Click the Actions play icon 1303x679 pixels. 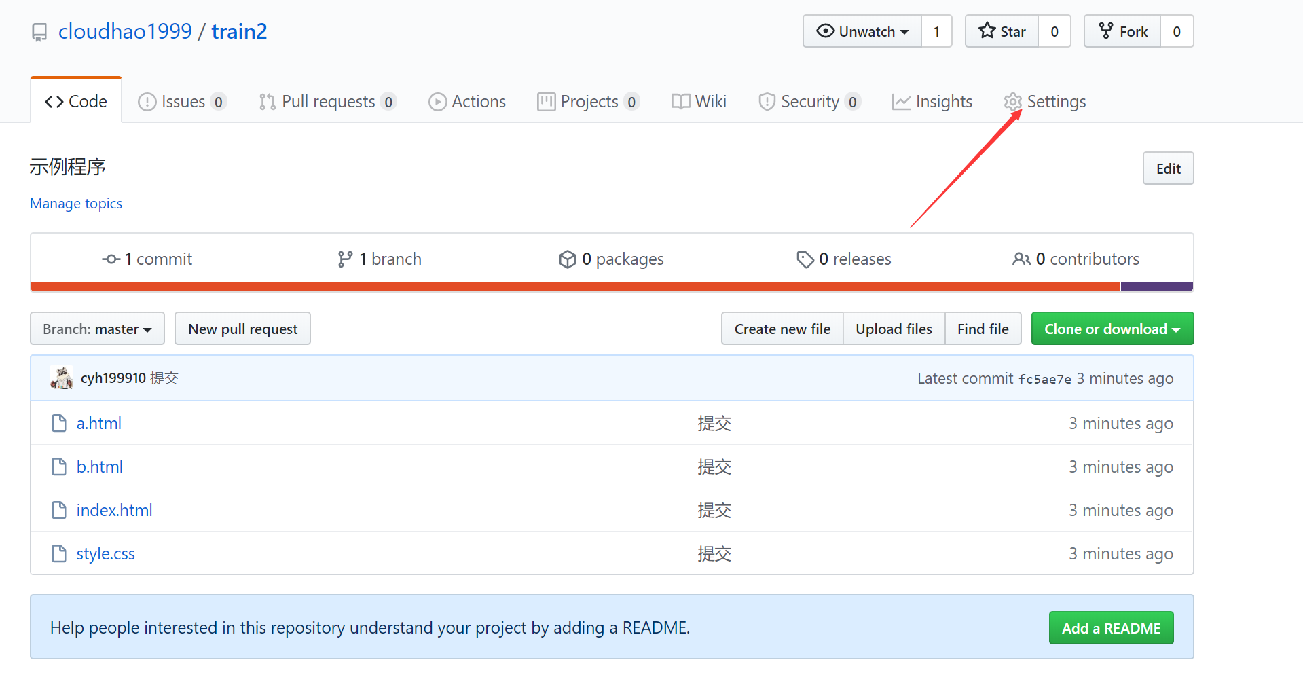(437, 102)
